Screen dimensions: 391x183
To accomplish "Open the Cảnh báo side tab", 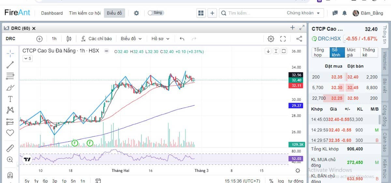I will point(385,142).
